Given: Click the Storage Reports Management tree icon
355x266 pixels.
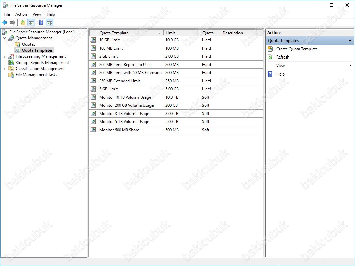Looking at the screenshot, I should click(11, 63).
